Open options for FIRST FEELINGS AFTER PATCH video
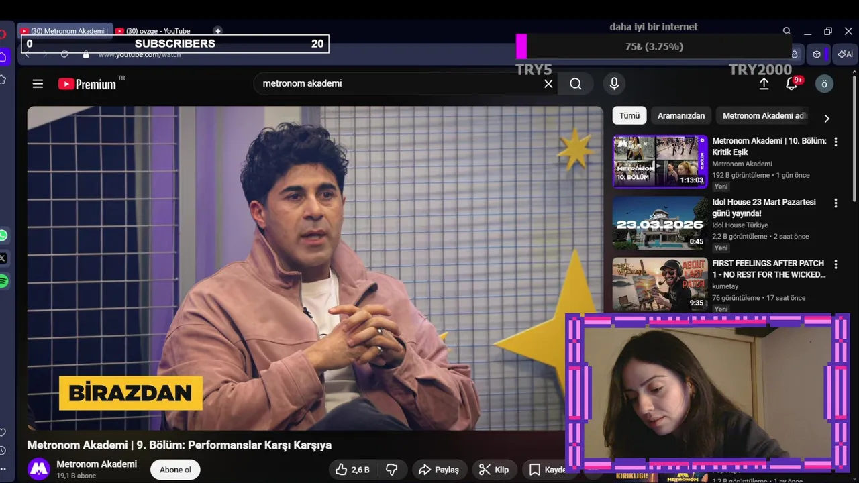859x483 pixels. 836,264
